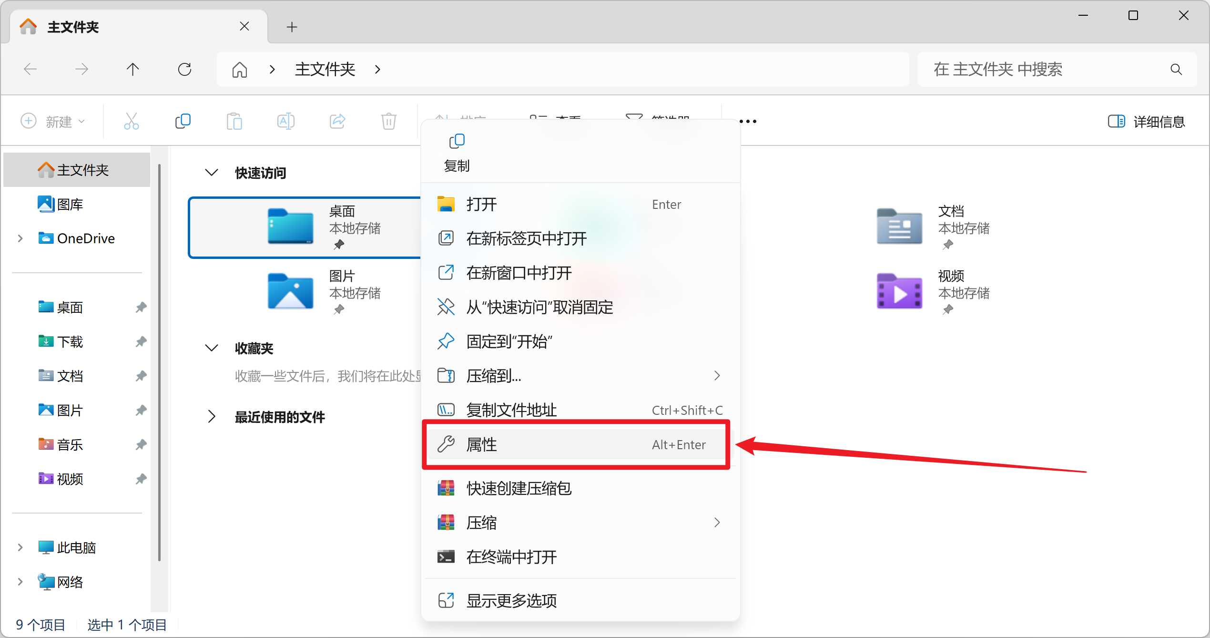Click the Delete trash can icon
Image resolution: width=1210 pixels, height=638 pixels.
pyautogui.click(x=388, y=121)
